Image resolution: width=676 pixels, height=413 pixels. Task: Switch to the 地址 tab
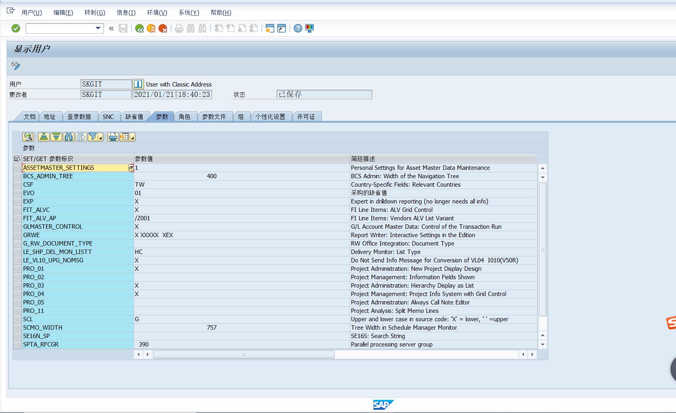(x=50, y=117)
